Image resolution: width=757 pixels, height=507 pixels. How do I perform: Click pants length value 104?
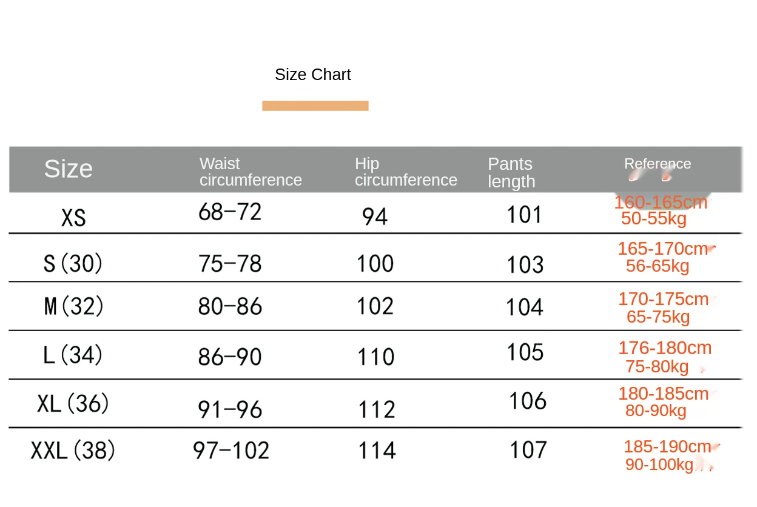525,307
